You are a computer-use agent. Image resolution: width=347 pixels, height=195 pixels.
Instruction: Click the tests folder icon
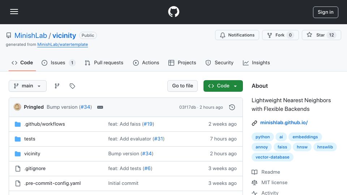pyautogui.click(x=18, y=139)
